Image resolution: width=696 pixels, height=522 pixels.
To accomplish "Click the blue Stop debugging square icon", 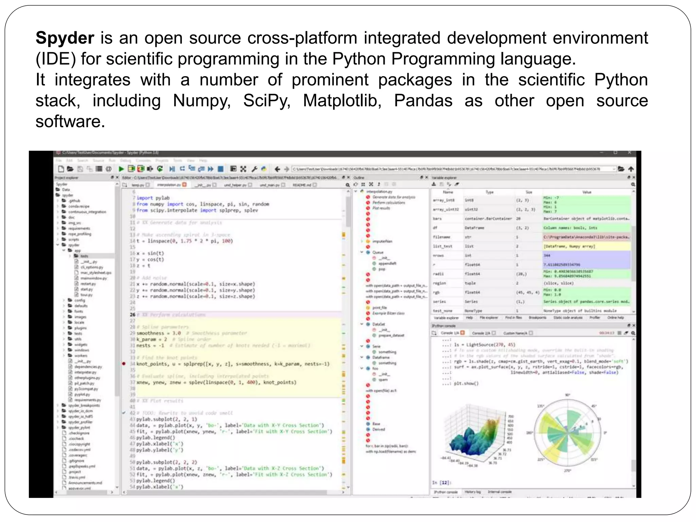I will pyautogui.click(x=221, y=169).
